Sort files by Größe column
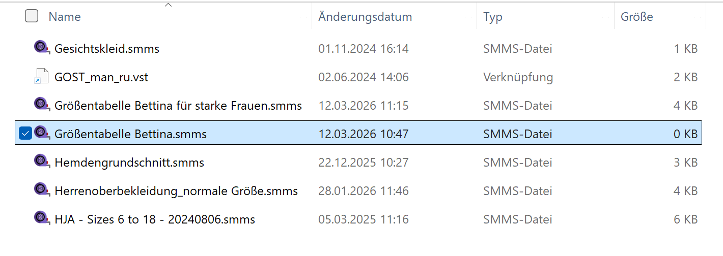Screen dimensions: 723x256 (636, 17)
